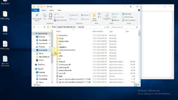Click Rename in Organize group
The height and width of the screenshot is (100, 178).
85,19
